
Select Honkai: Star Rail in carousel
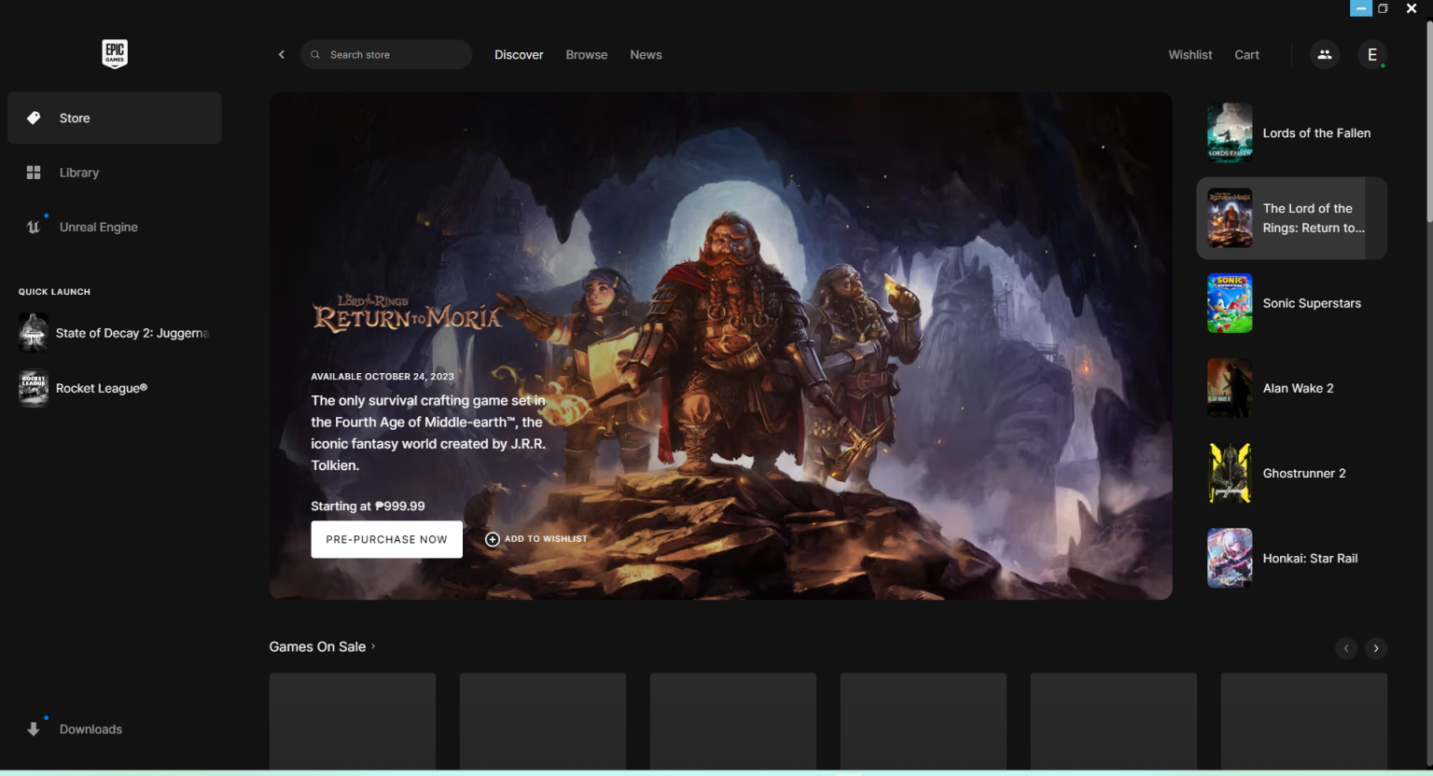(1291, 558)
